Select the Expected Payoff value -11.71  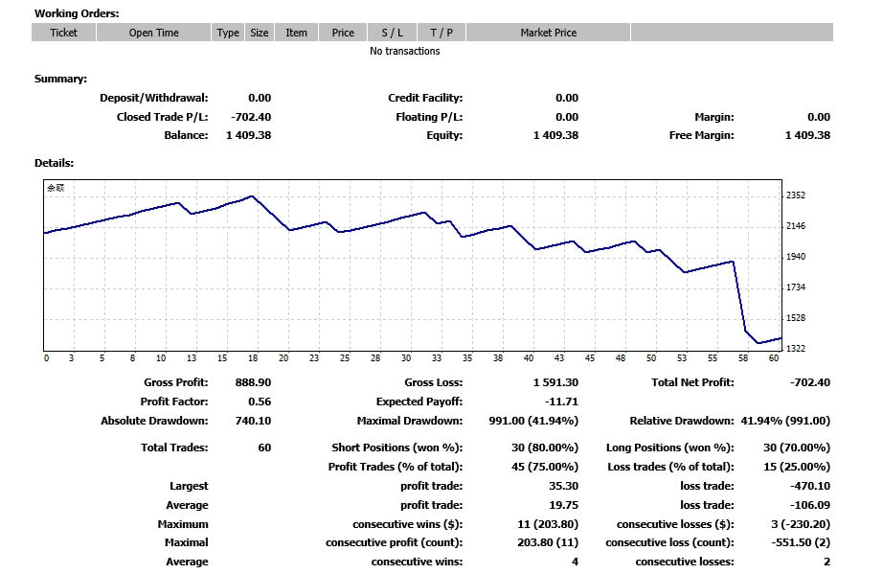click(561, 402)
